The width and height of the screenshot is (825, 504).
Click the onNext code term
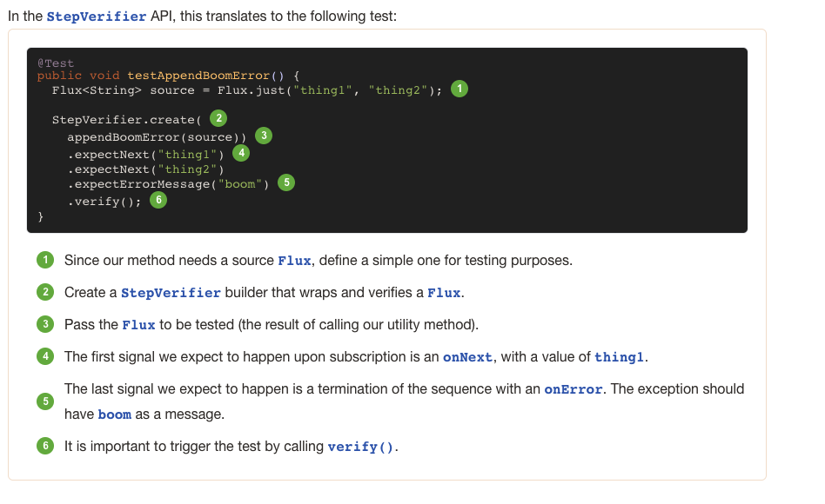pyautogui.click(x=467, y=357)
